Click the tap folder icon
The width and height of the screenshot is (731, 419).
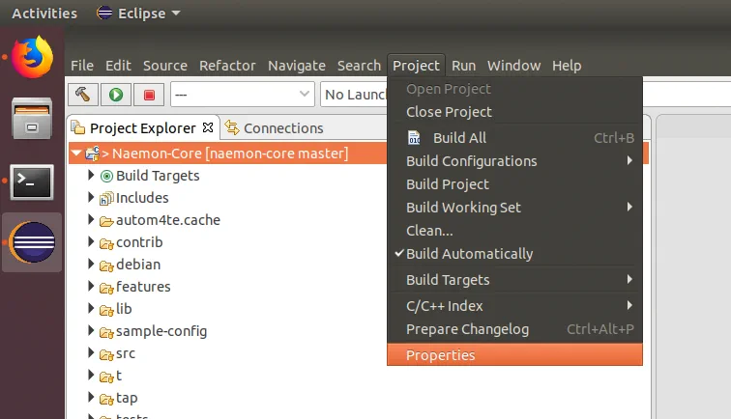[106, 399]
